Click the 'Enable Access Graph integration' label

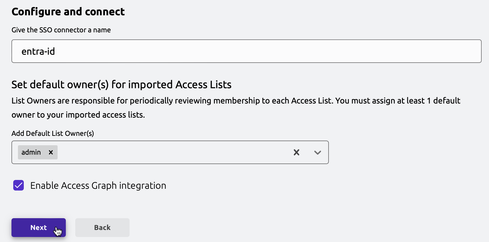point(98,186)
